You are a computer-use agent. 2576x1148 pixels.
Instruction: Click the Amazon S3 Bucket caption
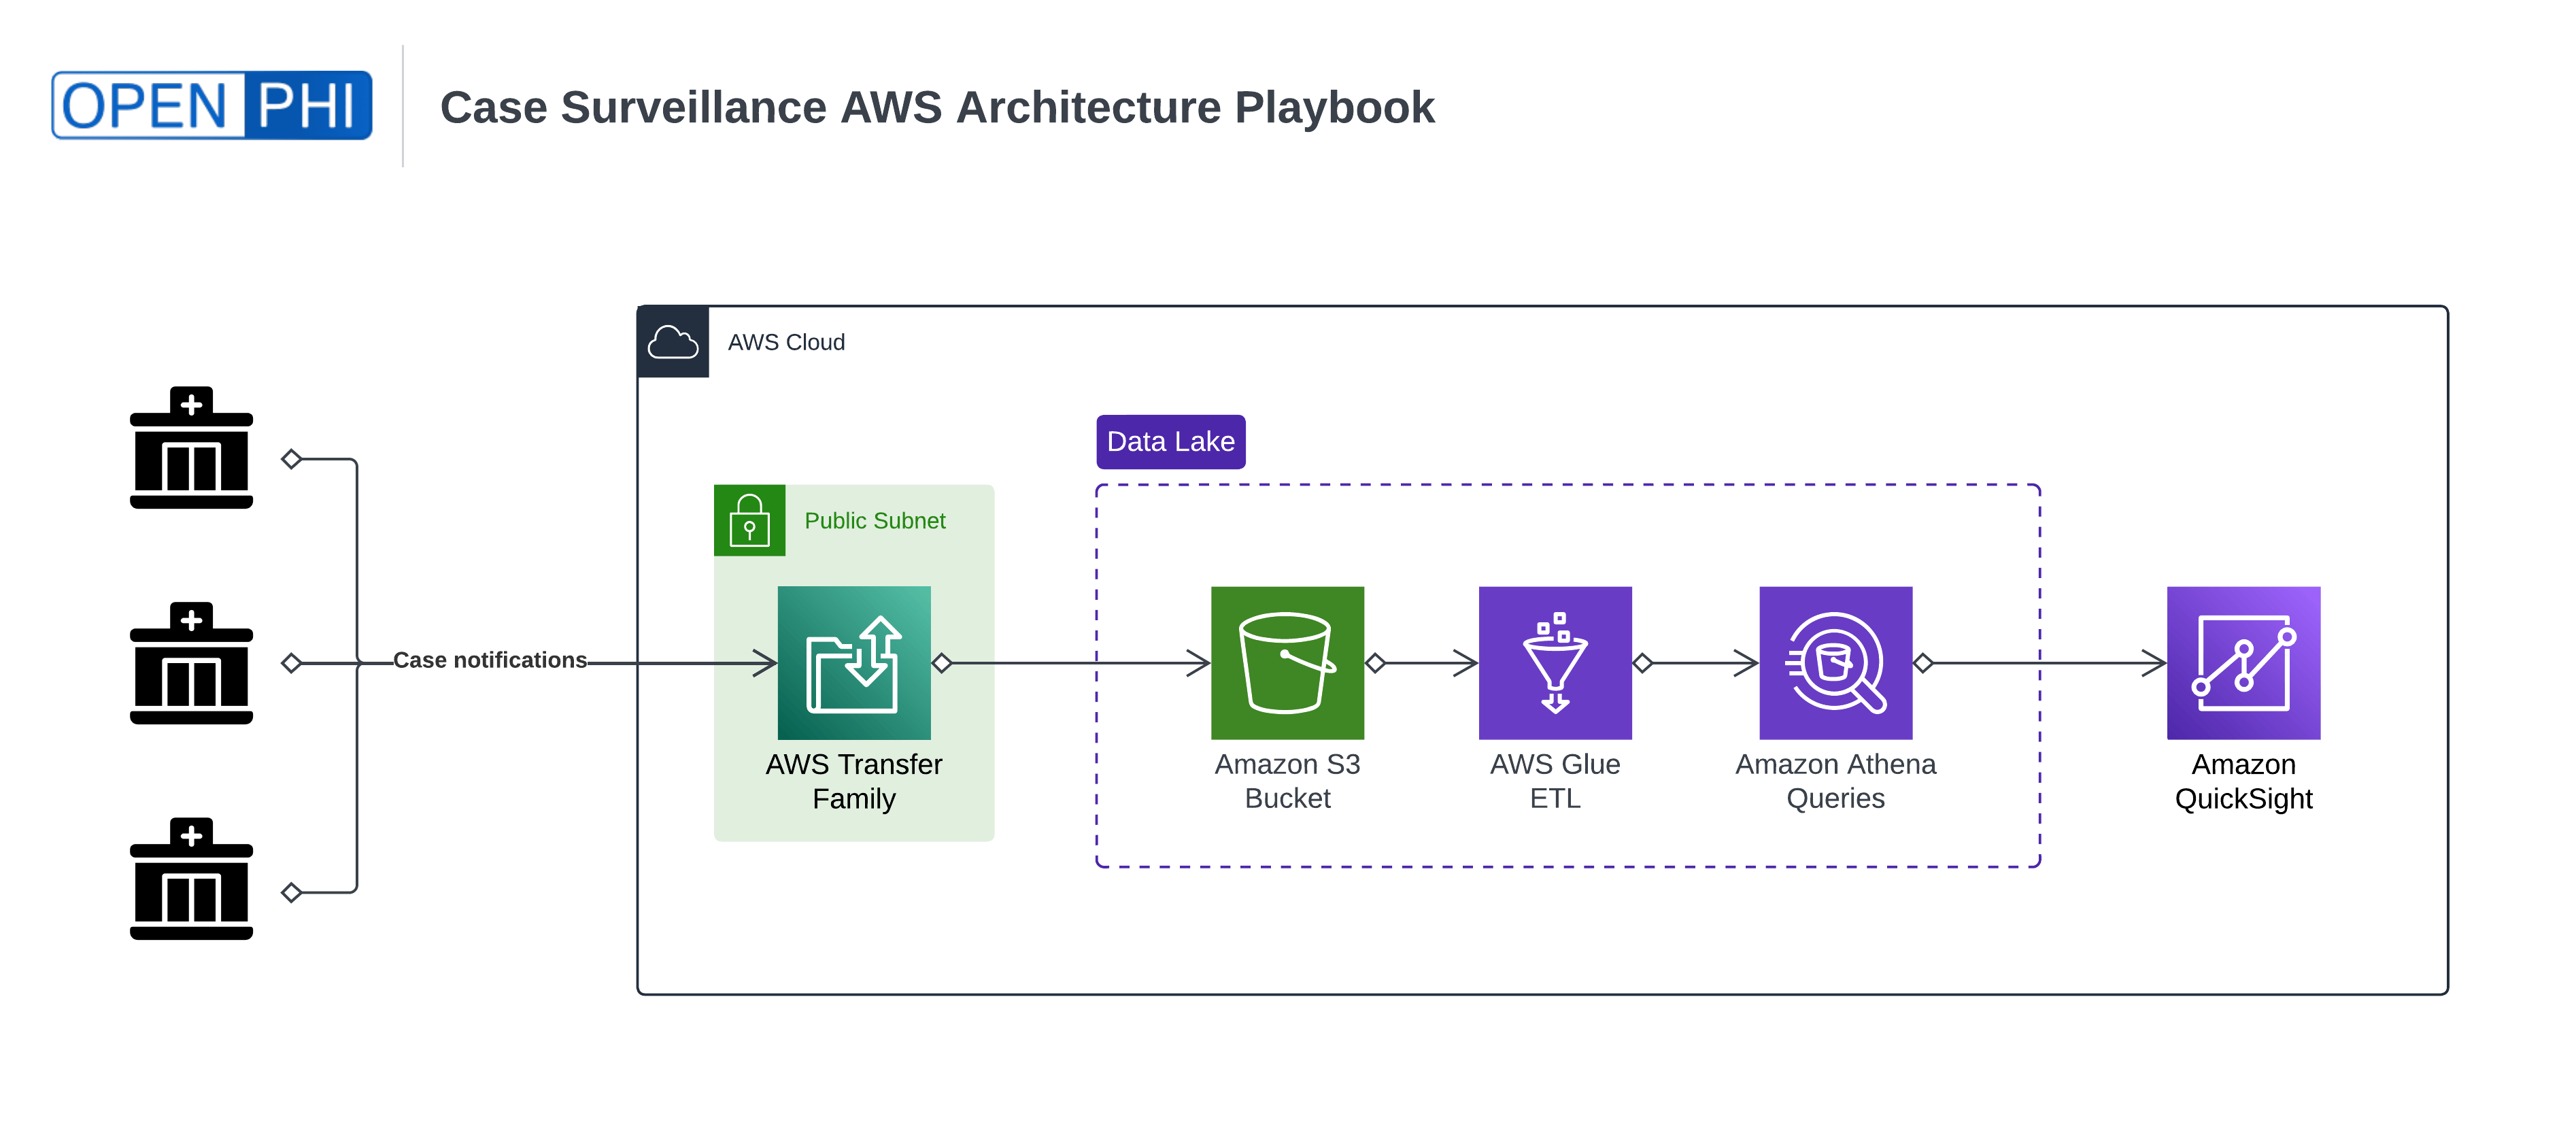(1287, 781)
